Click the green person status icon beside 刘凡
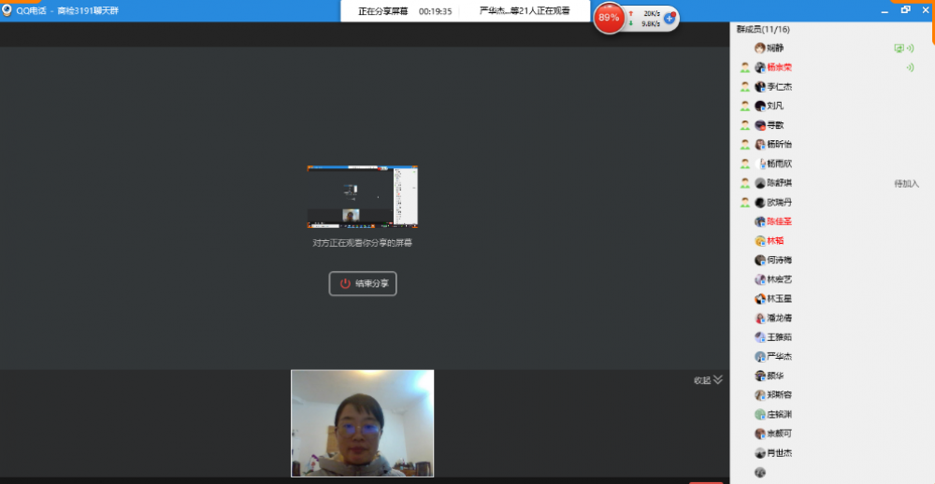This screenshot has width=935, height=484. pyautogui.click(x=745, y=106)
